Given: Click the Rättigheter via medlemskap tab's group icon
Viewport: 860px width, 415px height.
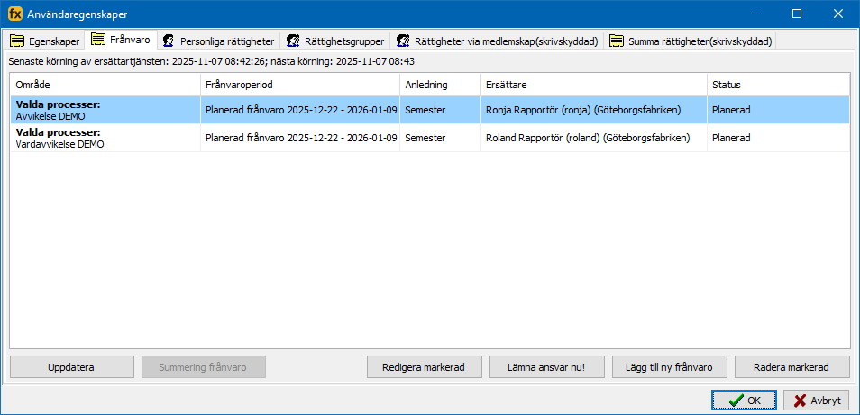Looking at the screenshot, I should (404, 41).
